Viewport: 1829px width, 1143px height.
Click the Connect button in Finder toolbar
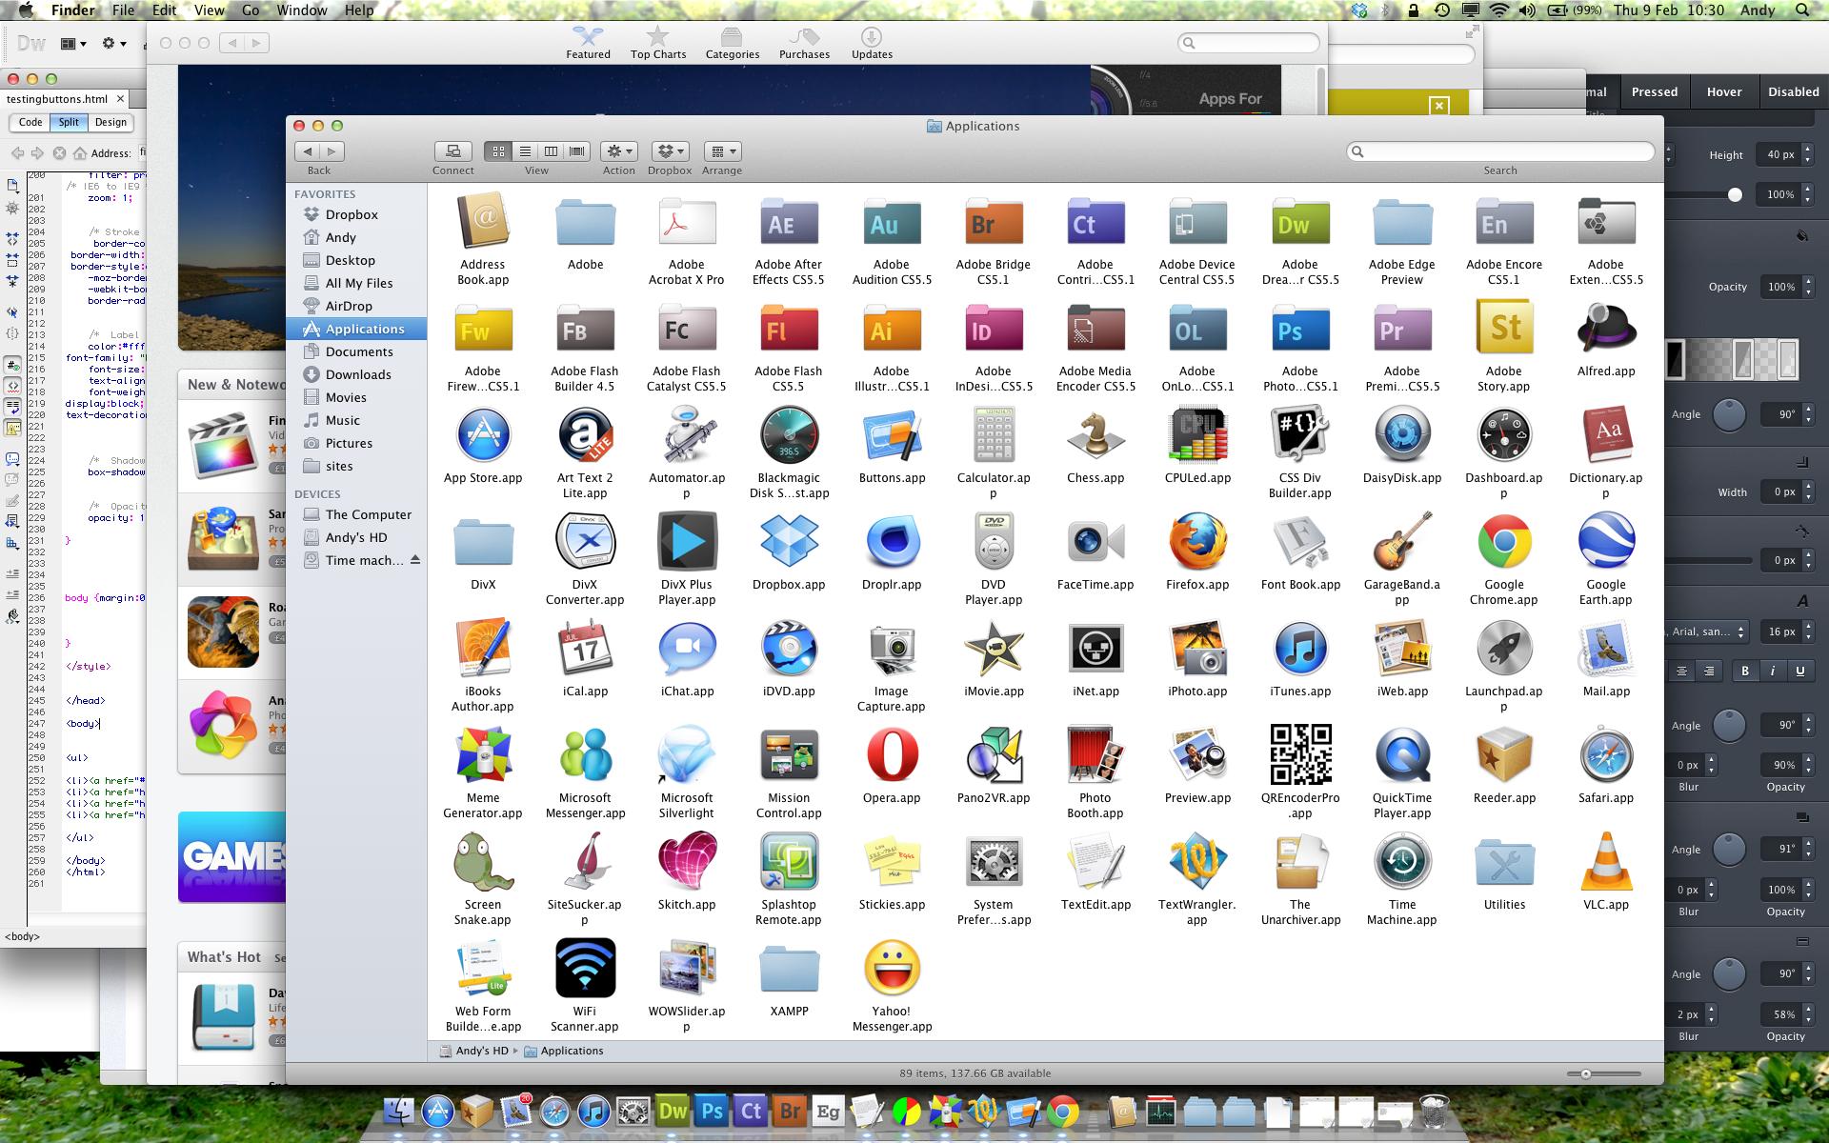[x=452, y=150]
